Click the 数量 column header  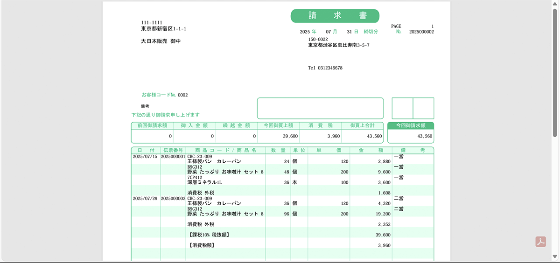point(278,150)
